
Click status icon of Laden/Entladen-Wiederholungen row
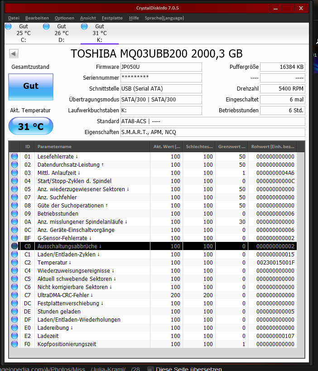(14, 320)
